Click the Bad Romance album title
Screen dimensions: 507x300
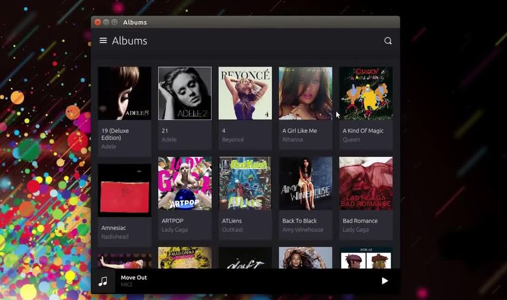point(360,221)
